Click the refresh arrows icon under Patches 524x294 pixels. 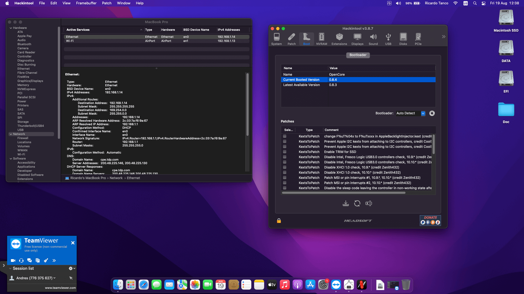coord(357,203)
